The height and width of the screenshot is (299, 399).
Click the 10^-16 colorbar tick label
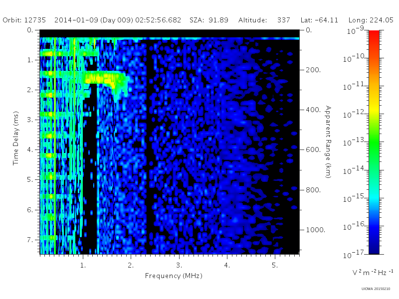pyautogui.click(x=355, y=226)
